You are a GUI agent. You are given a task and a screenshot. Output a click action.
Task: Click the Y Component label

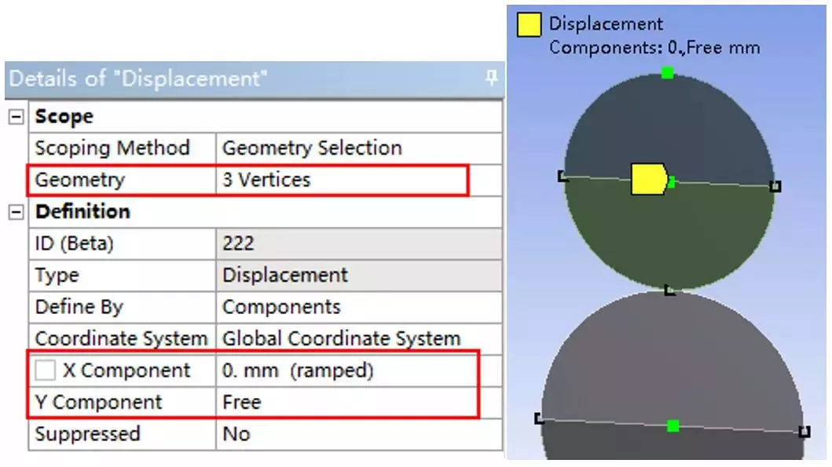tap(99, 402)
